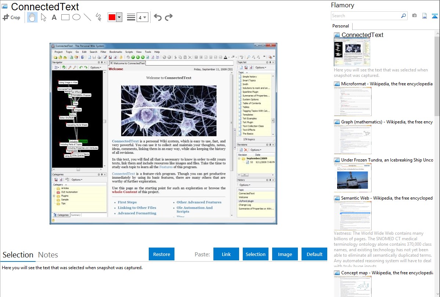Click the snapshots list vertical scrollbar
Viewport: 440px width, 297px height.
click(437, 76)
